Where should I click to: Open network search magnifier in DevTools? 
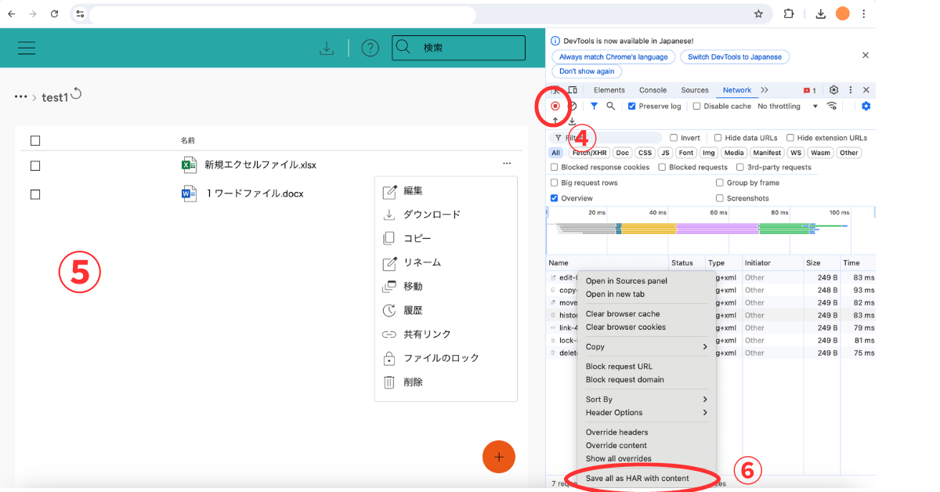[610, 106]
